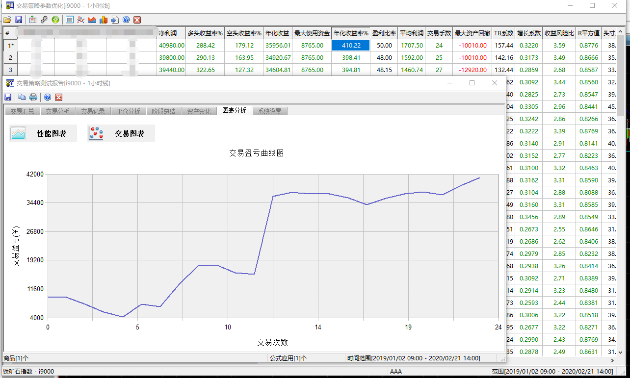Copy report with the copy icon
Viewport: 630px width, 378px height.
22,97
